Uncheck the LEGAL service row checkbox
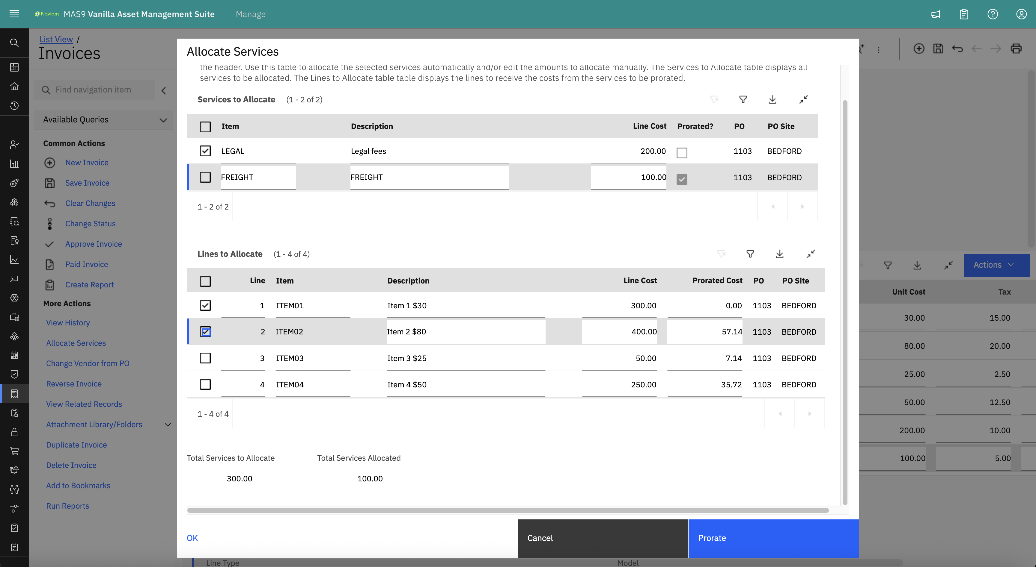Screen dimensions: 1036x567 point(205,151)
